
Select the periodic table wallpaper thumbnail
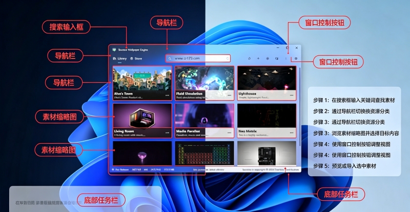point(204,153)
